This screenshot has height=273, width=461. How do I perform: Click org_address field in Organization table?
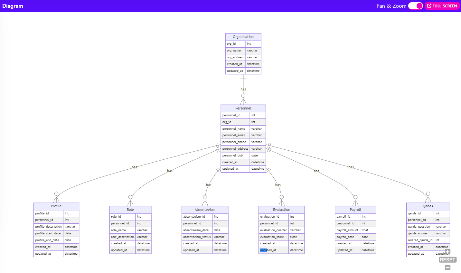[x=235, y=57]
